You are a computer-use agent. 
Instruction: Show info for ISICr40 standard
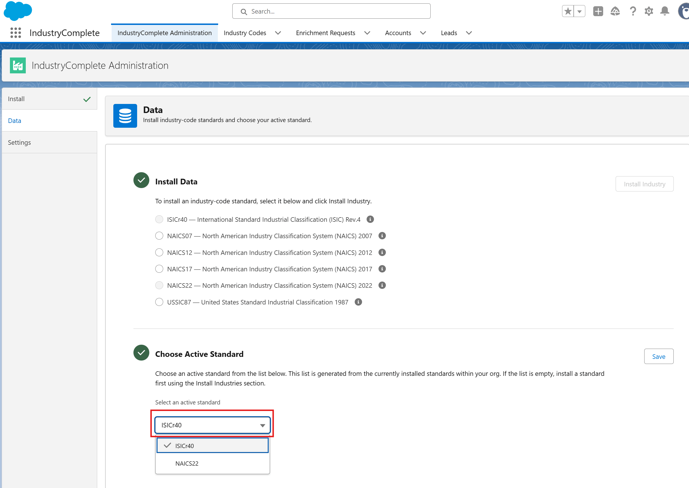(x=370, y=220)
